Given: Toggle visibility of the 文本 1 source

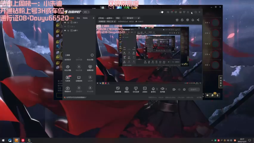Looking at the screenshot, I should pos(65,23).
